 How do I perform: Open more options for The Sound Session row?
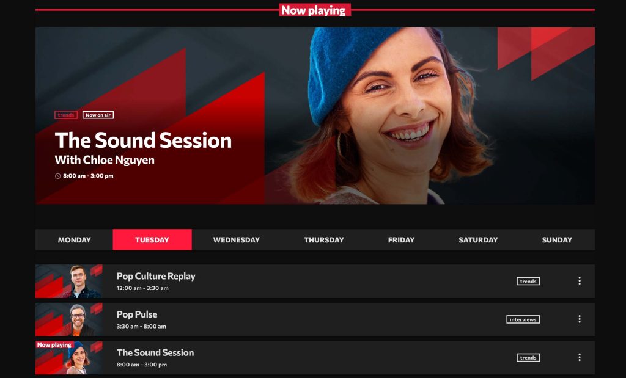tap(580, 358)
